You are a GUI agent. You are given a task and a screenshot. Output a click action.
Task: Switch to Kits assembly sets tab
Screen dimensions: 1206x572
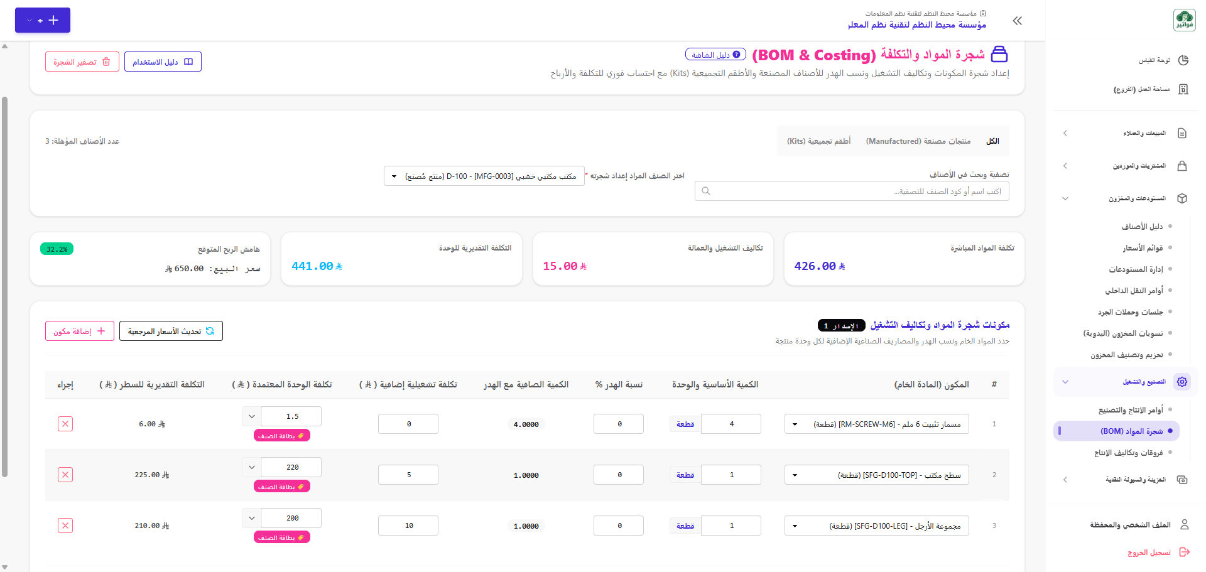tap(818, 141)
